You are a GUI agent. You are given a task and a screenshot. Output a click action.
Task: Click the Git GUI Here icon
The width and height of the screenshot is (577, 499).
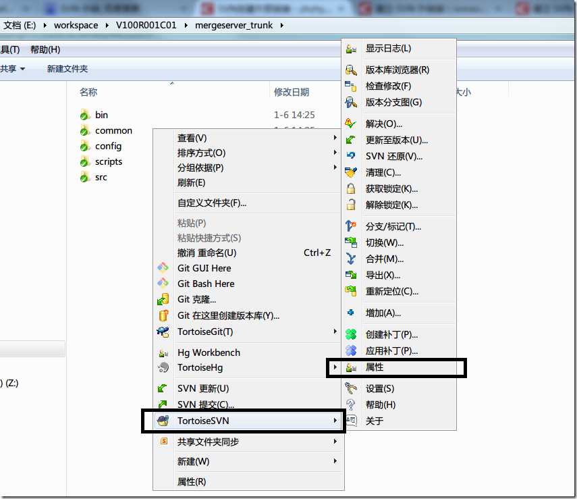pyautogui.click(x=163, y=267)
